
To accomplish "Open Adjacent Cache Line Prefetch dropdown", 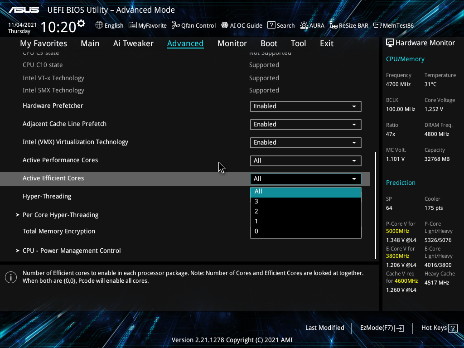I will (306, 125).
